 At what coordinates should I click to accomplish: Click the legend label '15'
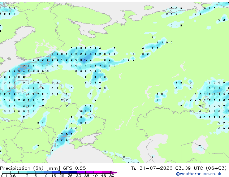(53, 176)
